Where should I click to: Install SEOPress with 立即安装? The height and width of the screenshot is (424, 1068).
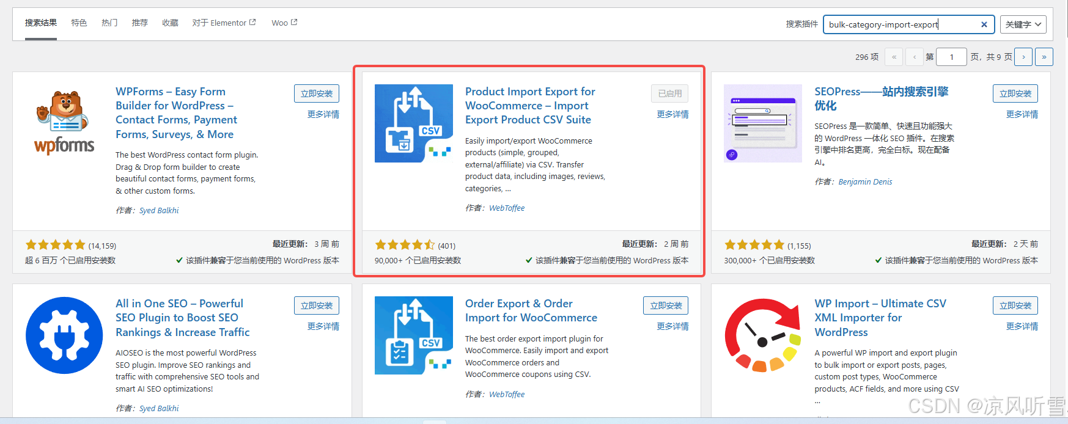coord(1015,93)
